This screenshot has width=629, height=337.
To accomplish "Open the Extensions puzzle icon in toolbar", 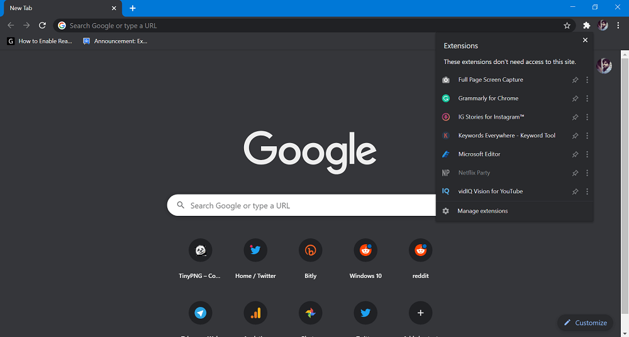I will pos(586,26).
